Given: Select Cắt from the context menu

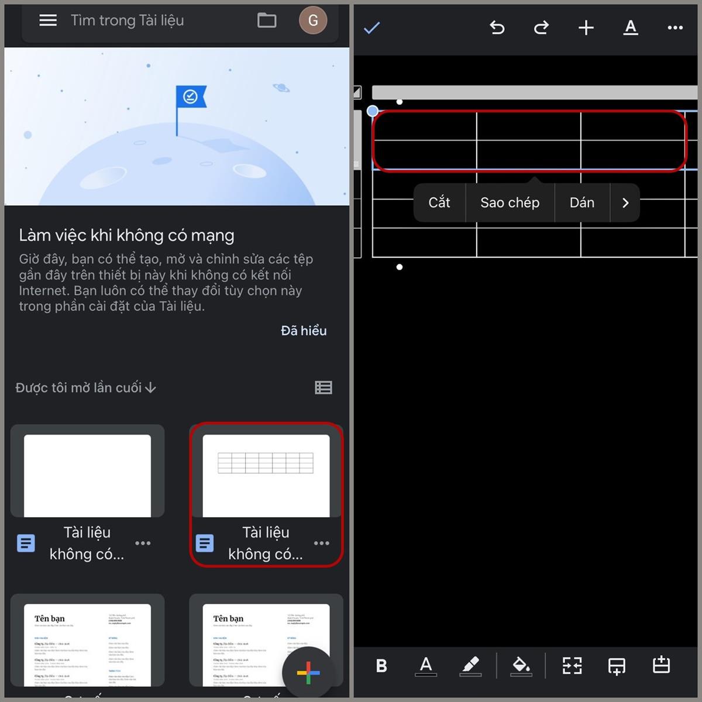Looking at the screenshot, I should [439, 202].
